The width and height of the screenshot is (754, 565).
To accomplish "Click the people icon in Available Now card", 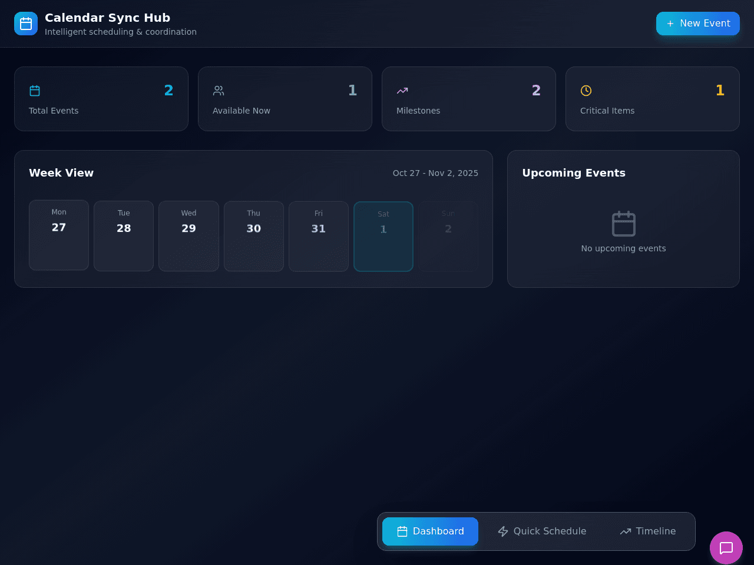I will (219, 91).
